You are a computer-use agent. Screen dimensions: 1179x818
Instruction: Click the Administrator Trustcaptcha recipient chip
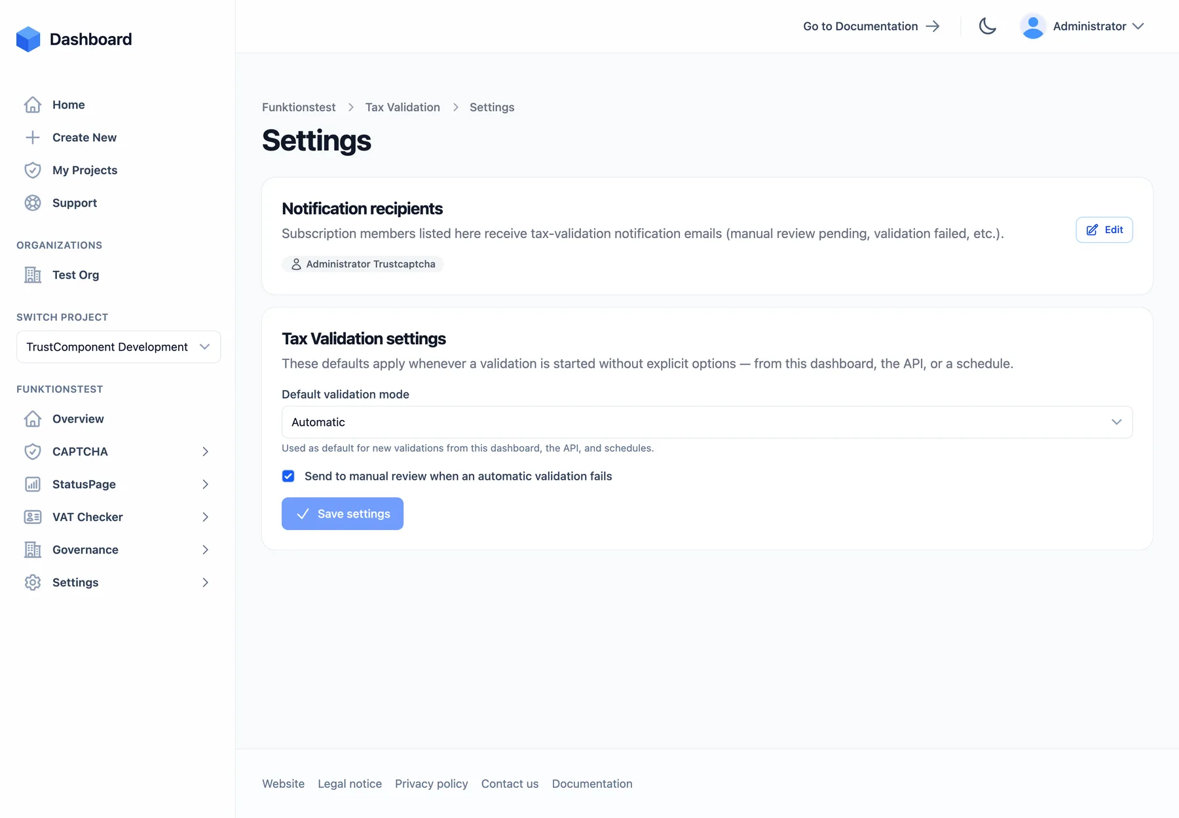[x=363, y=264]
